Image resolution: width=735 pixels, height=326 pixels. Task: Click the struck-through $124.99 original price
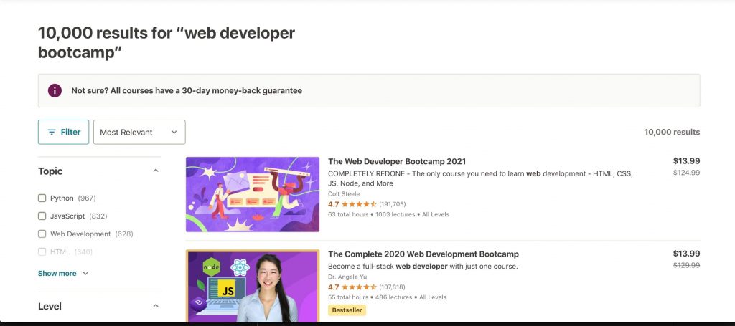686,173
